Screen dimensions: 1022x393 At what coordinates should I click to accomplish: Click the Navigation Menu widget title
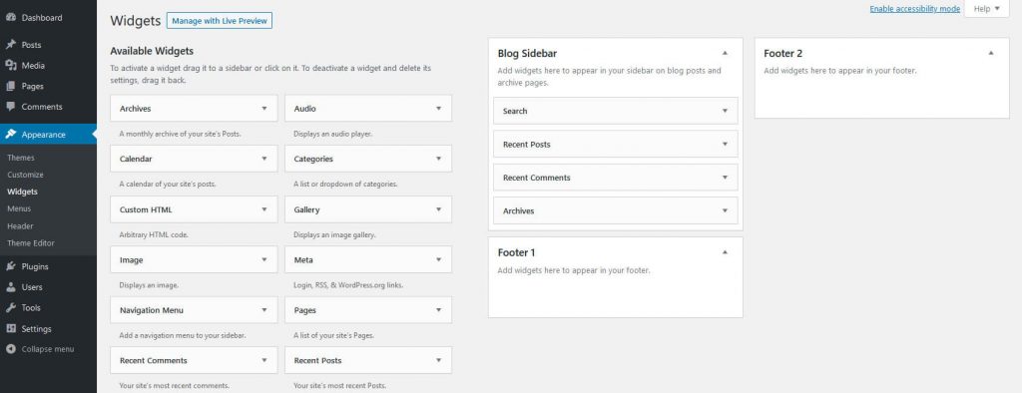click(x=152, y=310)
